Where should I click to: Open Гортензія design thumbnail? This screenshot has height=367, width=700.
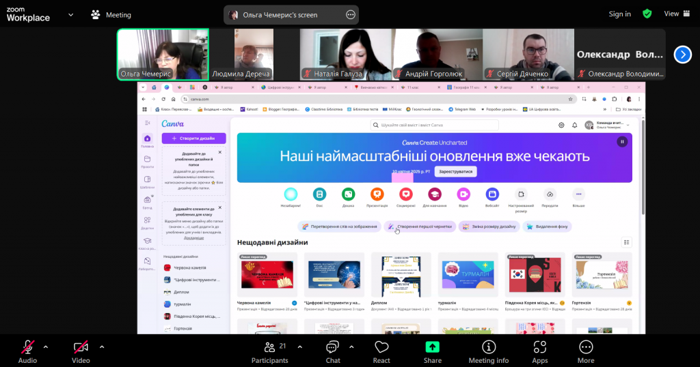(x=602, y=275)
